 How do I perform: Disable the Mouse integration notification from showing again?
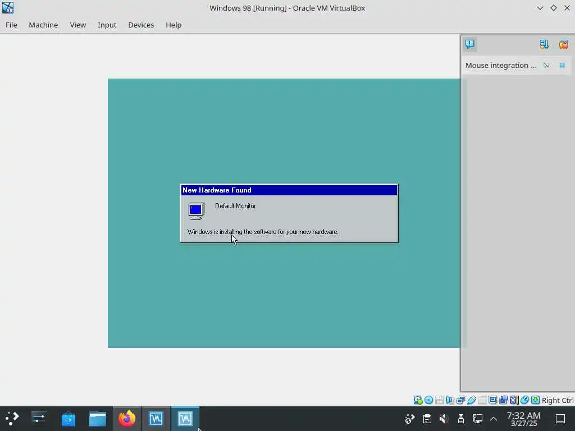tap(546, 65)
